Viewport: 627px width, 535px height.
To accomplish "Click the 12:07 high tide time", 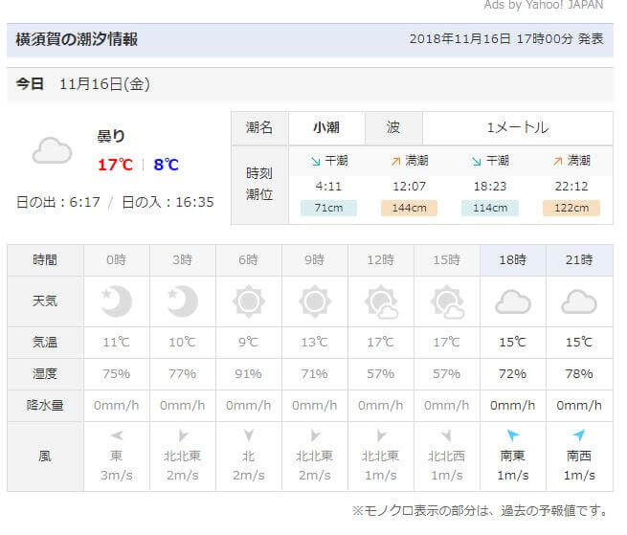I will 409,187.
